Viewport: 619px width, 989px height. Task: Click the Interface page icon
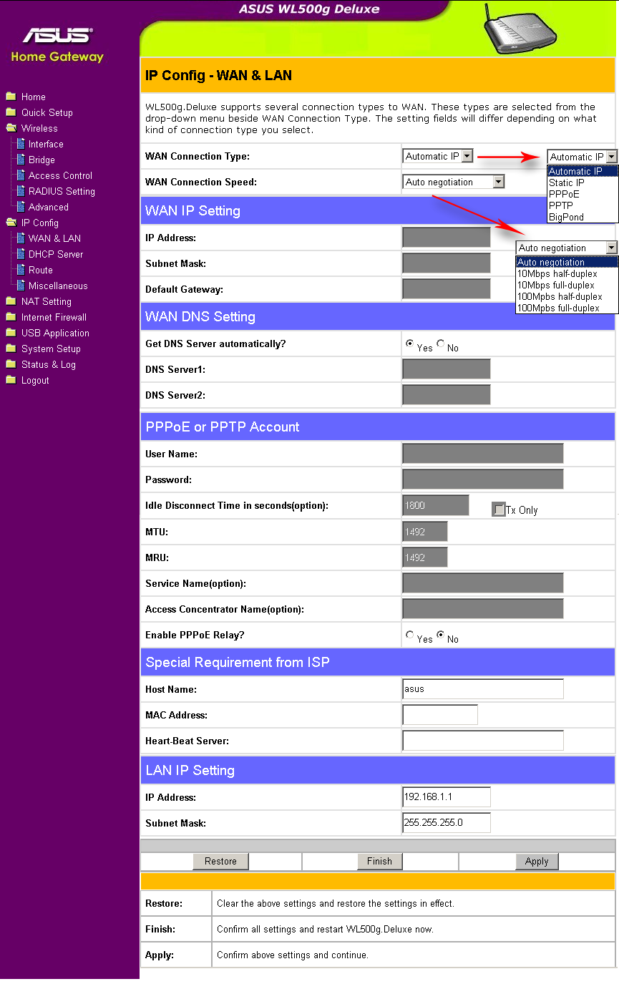(21, 144)
